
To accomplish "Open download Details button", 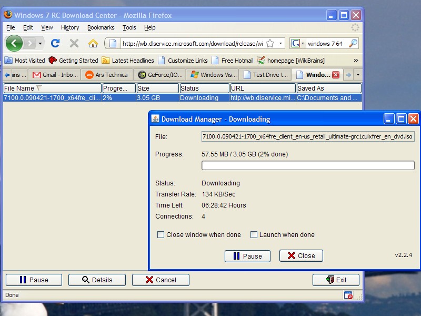I will (97, 280).
